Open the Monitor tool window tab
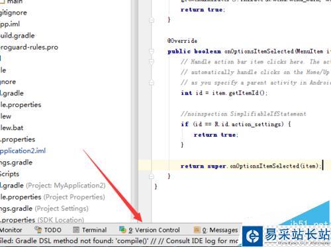The image size is (331, 247). point(11,230)
